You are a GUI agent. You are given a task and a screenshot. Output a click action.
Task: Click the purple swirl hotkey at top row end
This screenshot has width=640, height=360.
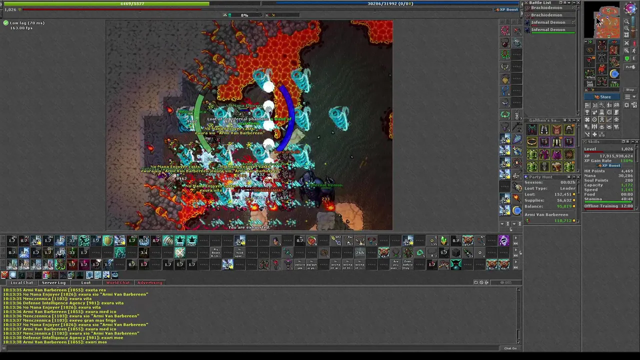[504, 240]
